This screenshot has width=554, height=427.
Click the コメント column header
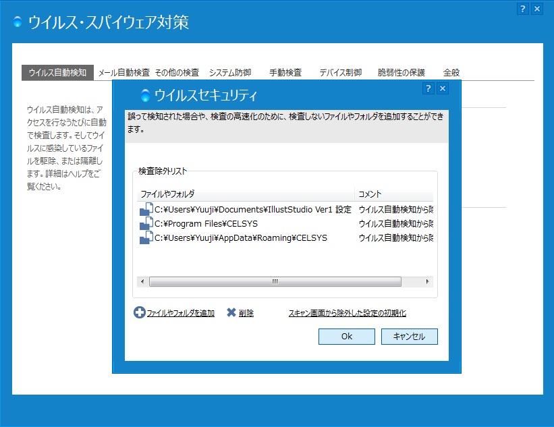[x=394, y=194]
